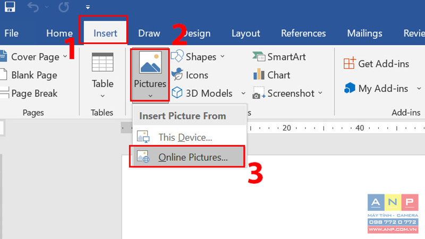Expand the Cover Page dropdown

65,56
